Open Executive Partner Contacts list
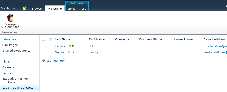This screenshot has width=227, height=92. 15,80
